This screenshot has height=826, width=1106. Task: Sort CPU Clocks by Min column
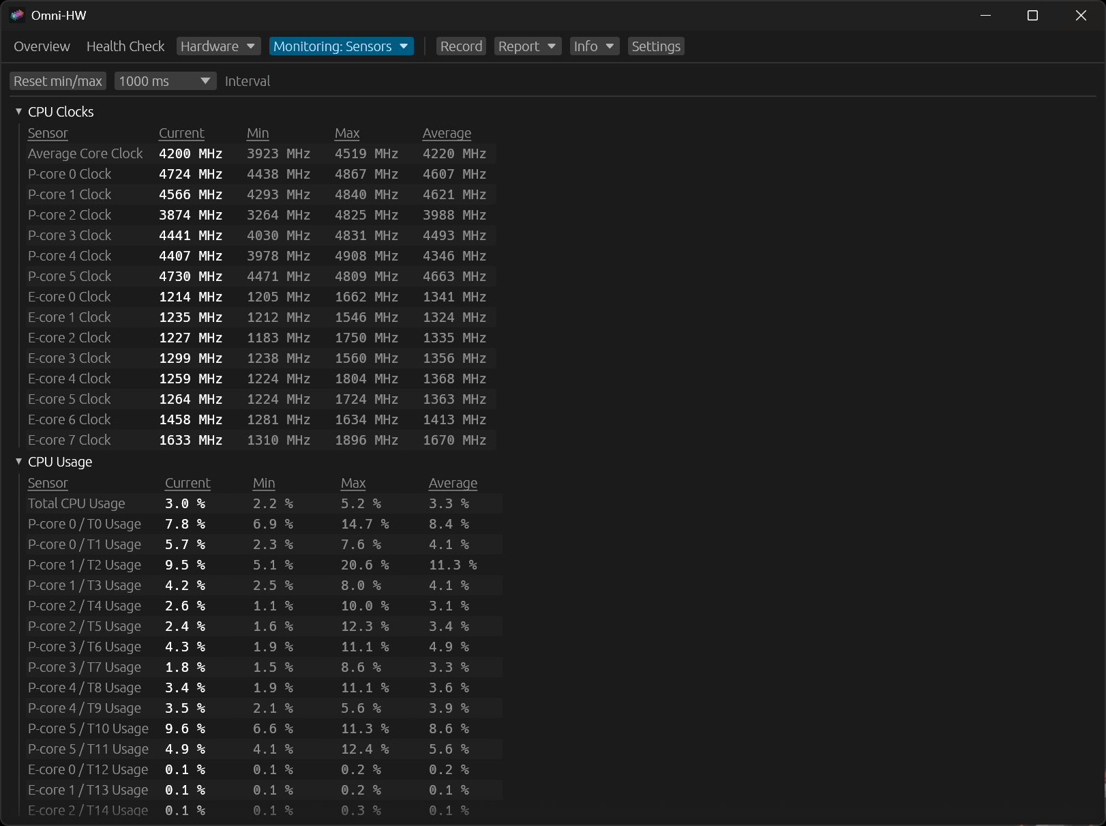click(258, 133)
